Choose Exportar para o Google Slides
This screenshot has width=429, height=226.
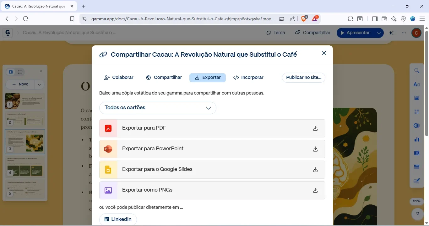[212, 170]
